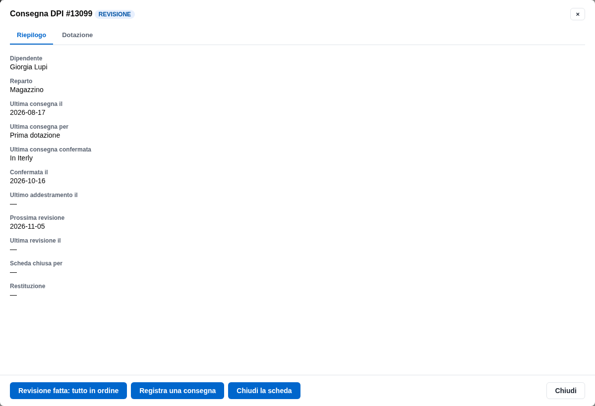
Task: Click the confirmation date 2026-10-16
Action: click(28, 181)
